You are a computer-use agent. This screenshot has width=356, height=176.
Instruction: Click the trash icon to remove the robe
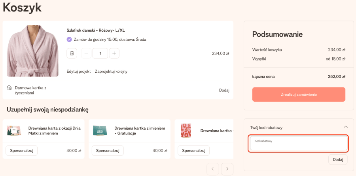[x=72, y=53]
